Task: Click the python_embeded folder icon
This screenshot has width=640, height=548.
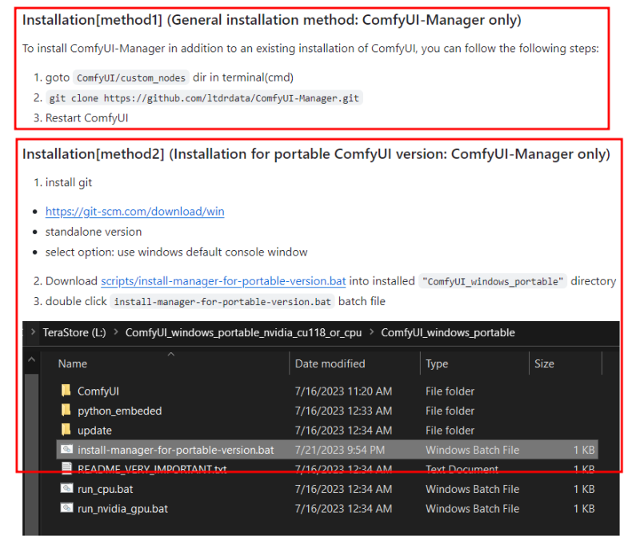Action: (66, 411)
